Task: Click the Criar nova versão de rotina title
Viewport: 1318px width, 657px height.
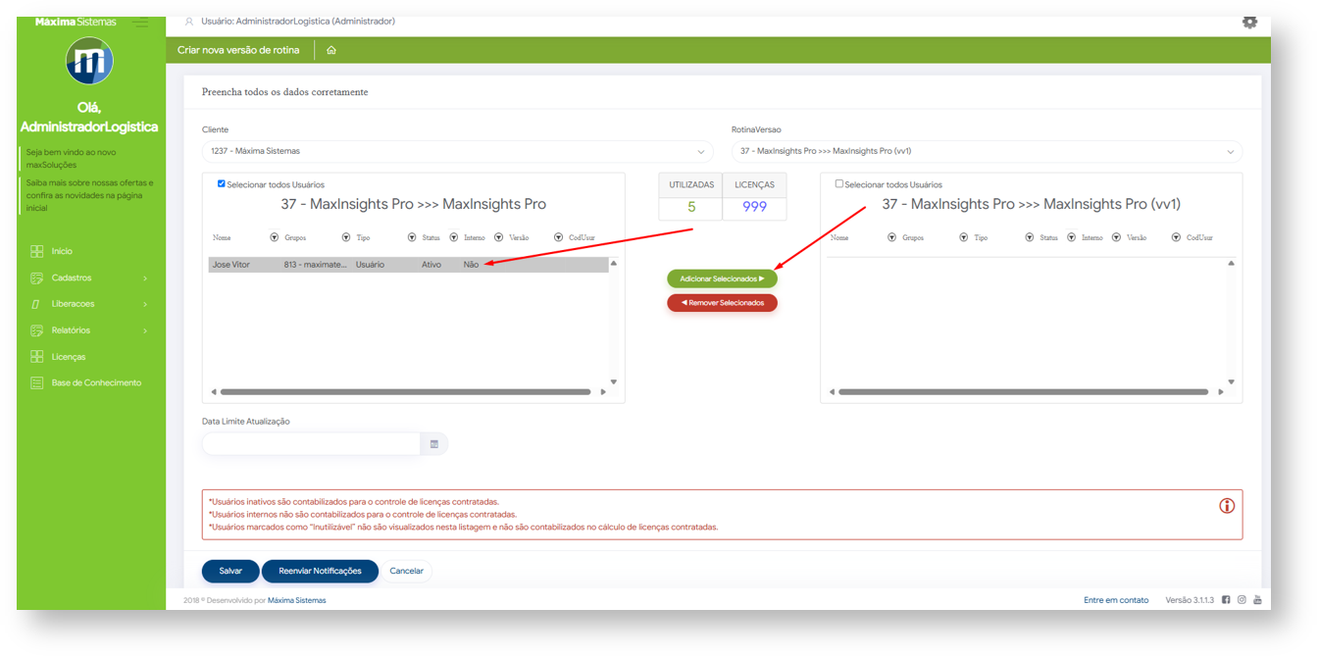Action: pyautogui.click(x=238, y=50)
